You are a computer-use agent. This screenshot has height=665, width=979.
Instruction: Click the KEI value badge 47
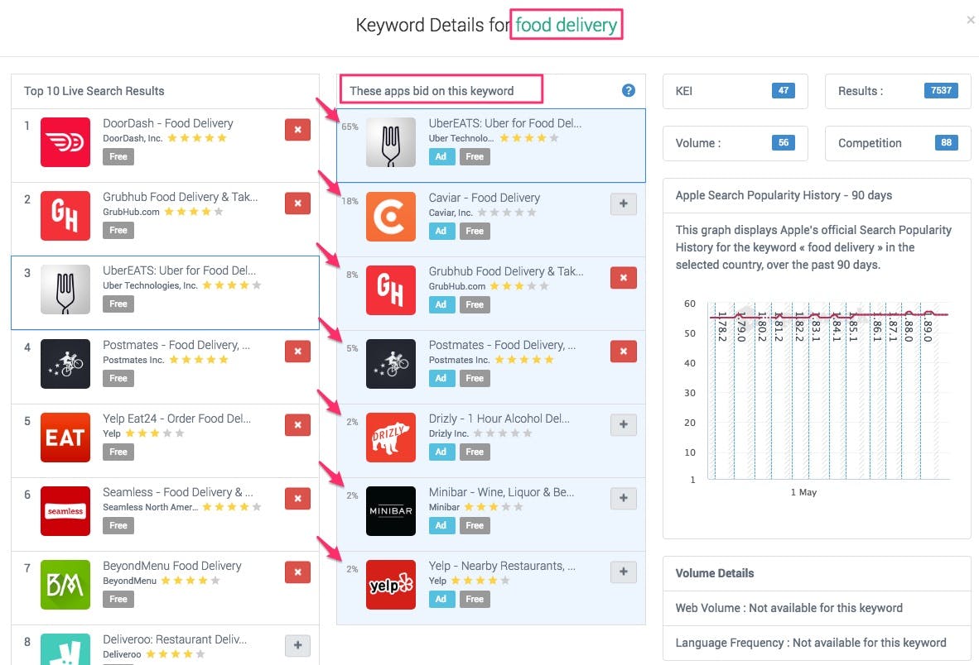(783, 90)
